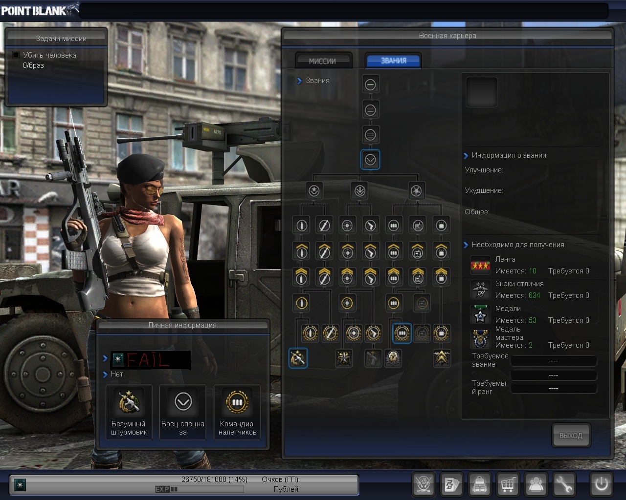Click the Задачи миссии panel title
This screenshot has width=626, height=500.
click(61, 39)
